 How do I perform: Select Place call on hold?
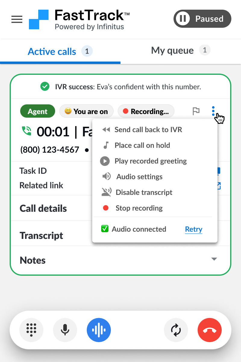[x=155, y=145]
